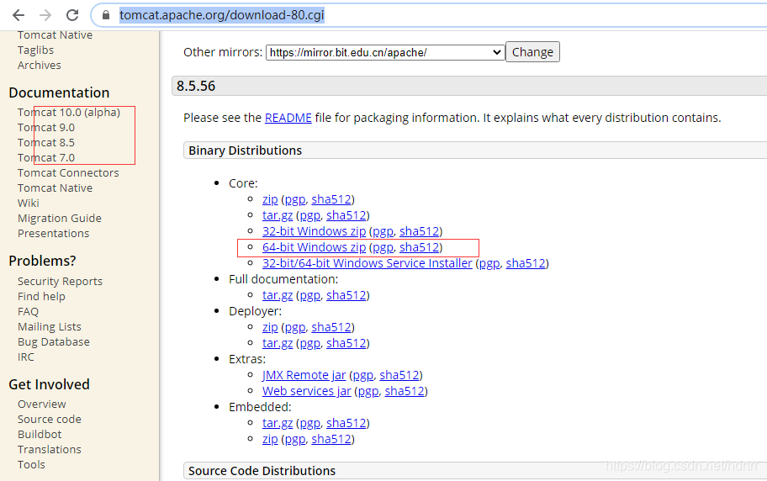Open Tomcat 9.0 documentation
Viewport: 767px width, 481px height.
click(46, 128)
